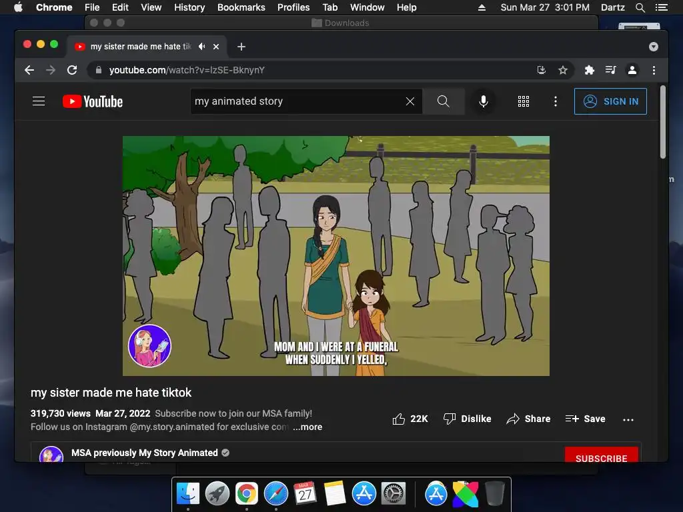
Task: Open the tab search dropdown arrow
Action: [x=654, y=47]
